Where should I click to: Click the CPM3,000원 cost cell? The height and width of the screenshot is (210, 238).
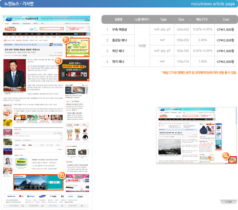click(x=225, y=40)
